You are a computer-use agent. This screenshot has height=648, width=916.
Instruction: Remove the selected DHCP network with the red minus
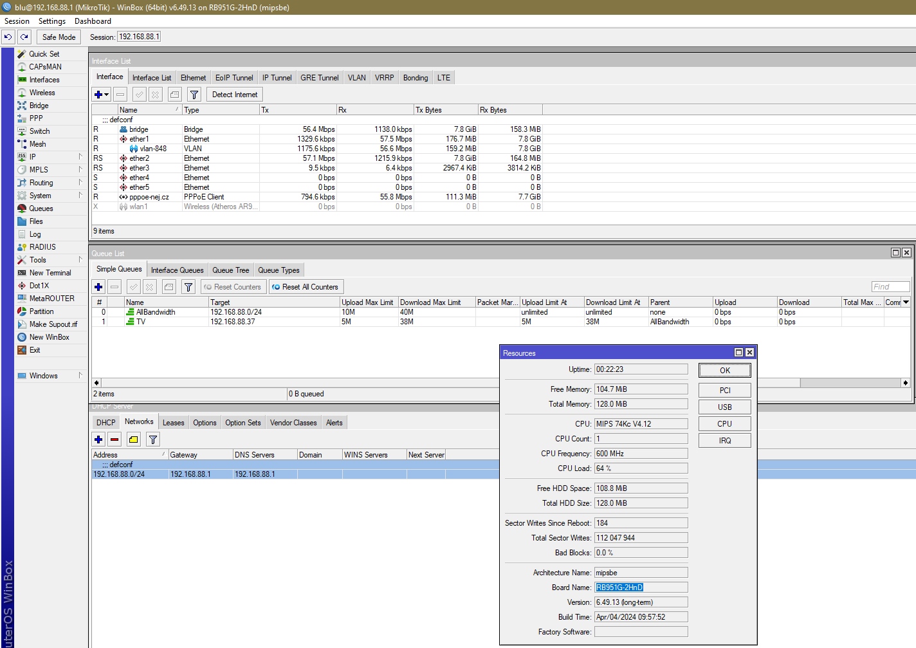pyautogui.click(x=114, y=440)
